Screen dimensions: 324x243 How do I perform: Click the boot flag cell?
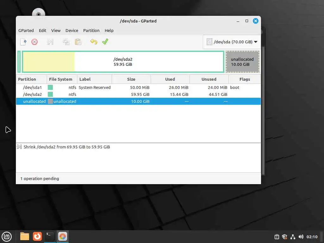point(234,87)
